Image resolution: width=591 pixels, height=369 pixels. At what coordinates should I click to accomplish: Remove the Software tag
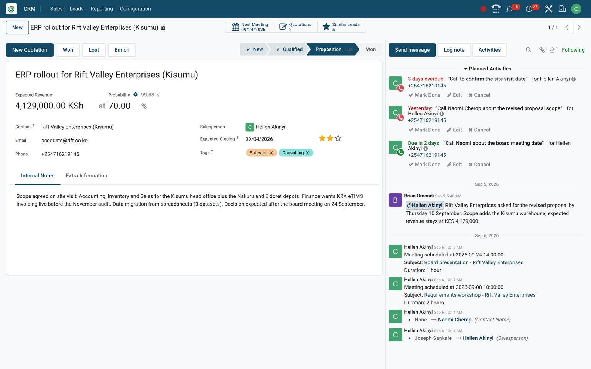click(x=271, y=153)
